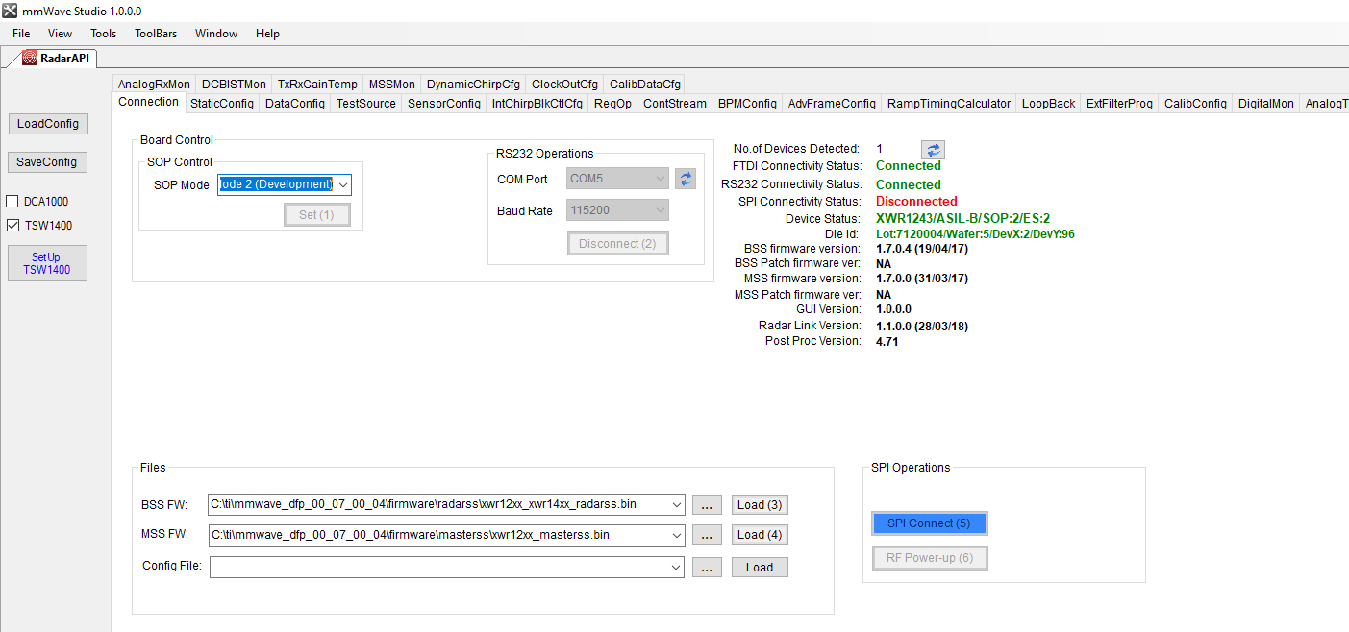Viewport: 1349px width, 632px height.
Task: Click the SetUp TSW1400 button
Action: click(47, 263)
